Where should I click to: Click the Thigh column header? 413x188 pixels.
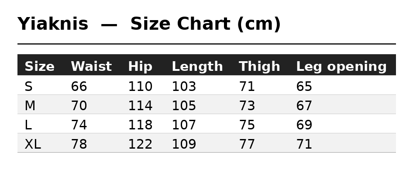coord(259,66)
